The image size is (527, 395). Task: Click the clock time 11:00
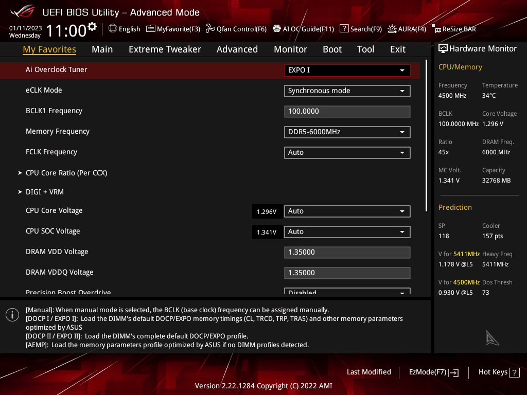pyautogui.click(x=66, y=30)
